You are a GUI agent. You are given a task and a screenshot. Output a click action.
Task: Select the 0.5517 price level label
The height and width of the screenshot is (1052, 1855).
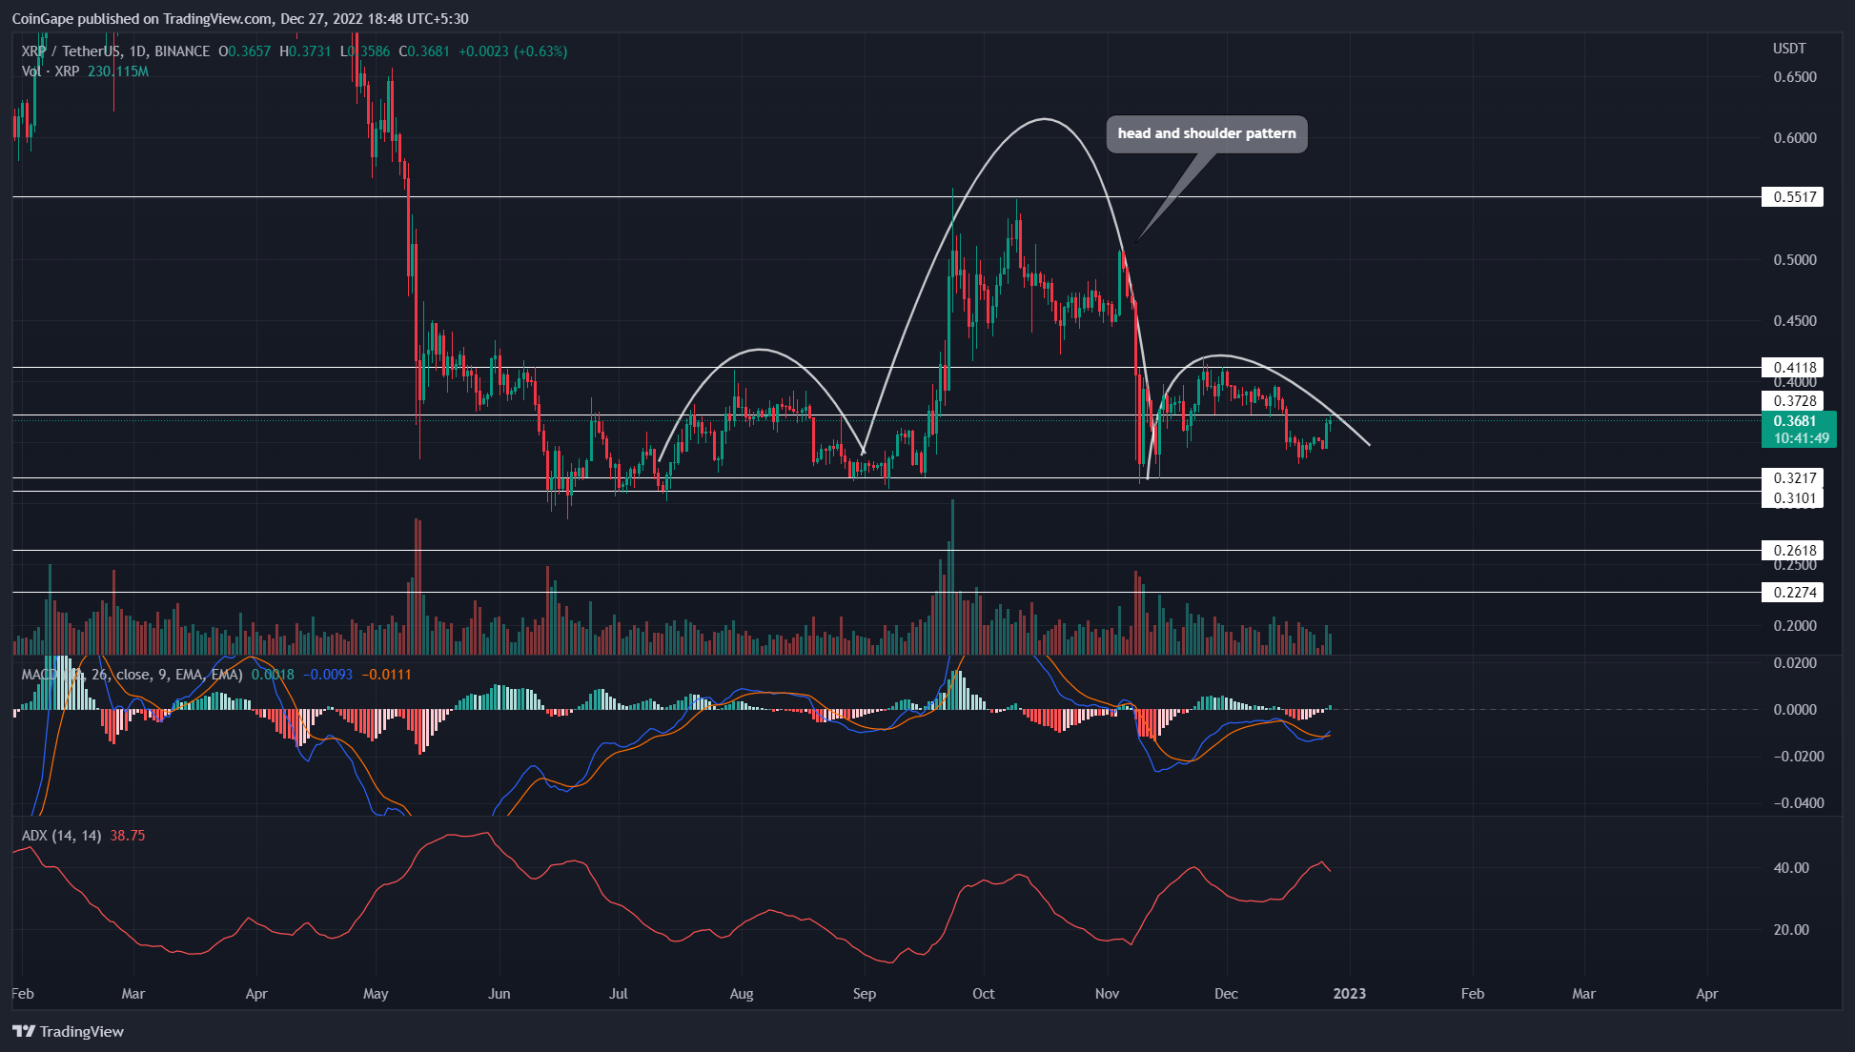[1792, 197]
